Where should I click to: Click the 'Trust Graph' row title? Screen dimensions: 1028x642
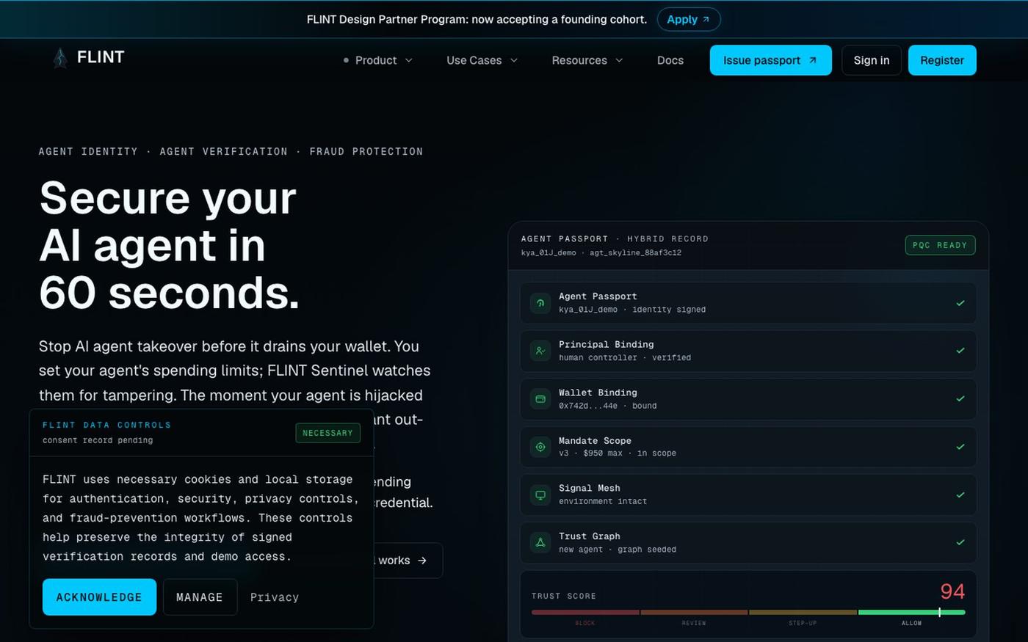click(590, 536)
